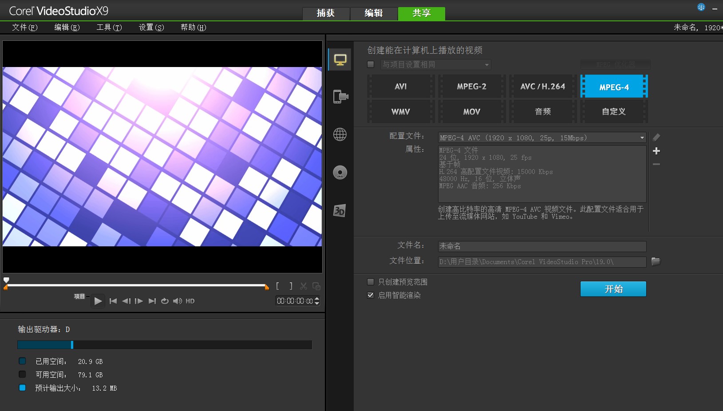Image resolution: width=723 pixels, height=411 pixels.
Task: Open the system volume control
Action: pyautogui.click(x=178, y=301)
